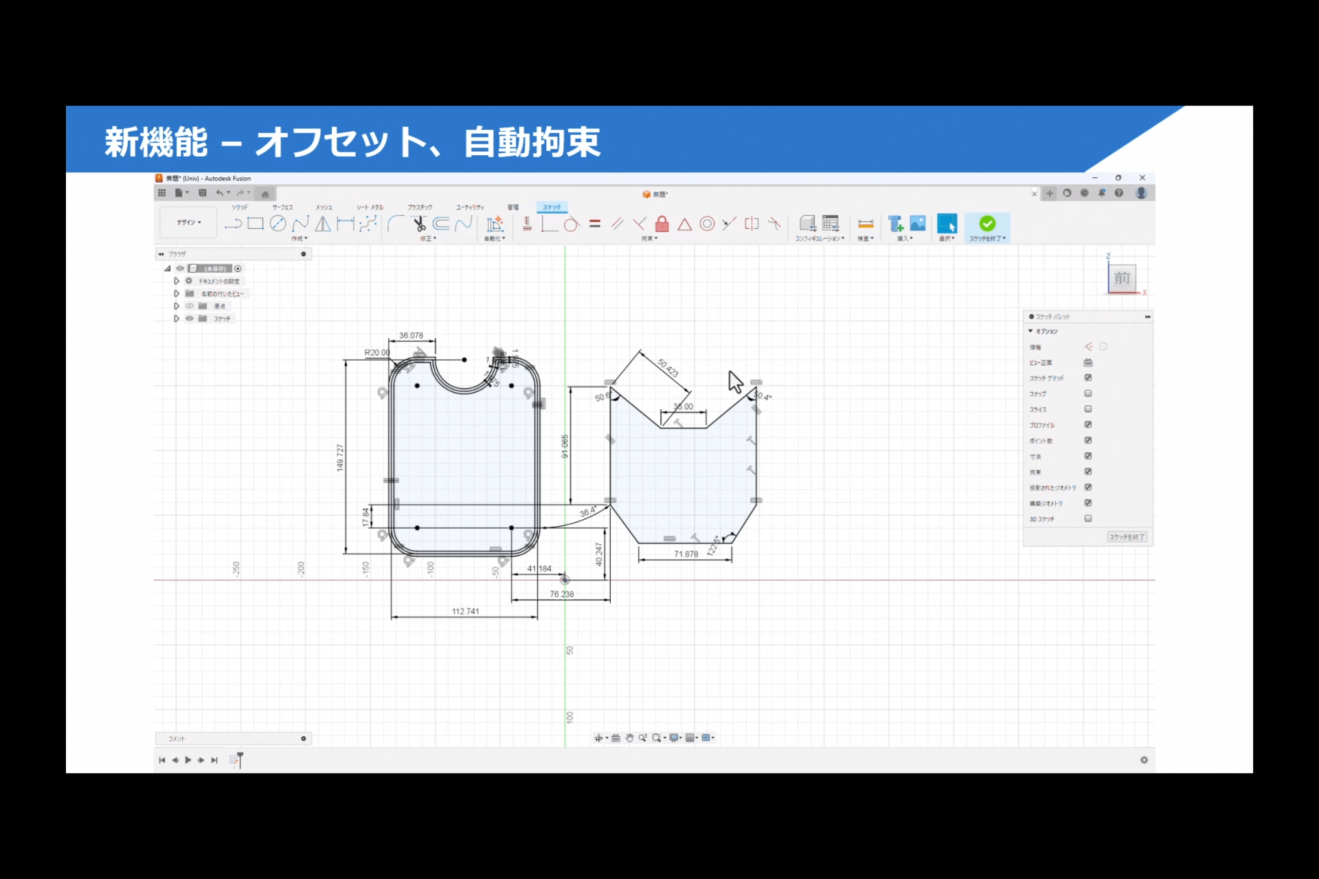Click the Look At icon beside ビュー正面
The width and height of the screenshot is (1319, 879).
pos(1088,363)
